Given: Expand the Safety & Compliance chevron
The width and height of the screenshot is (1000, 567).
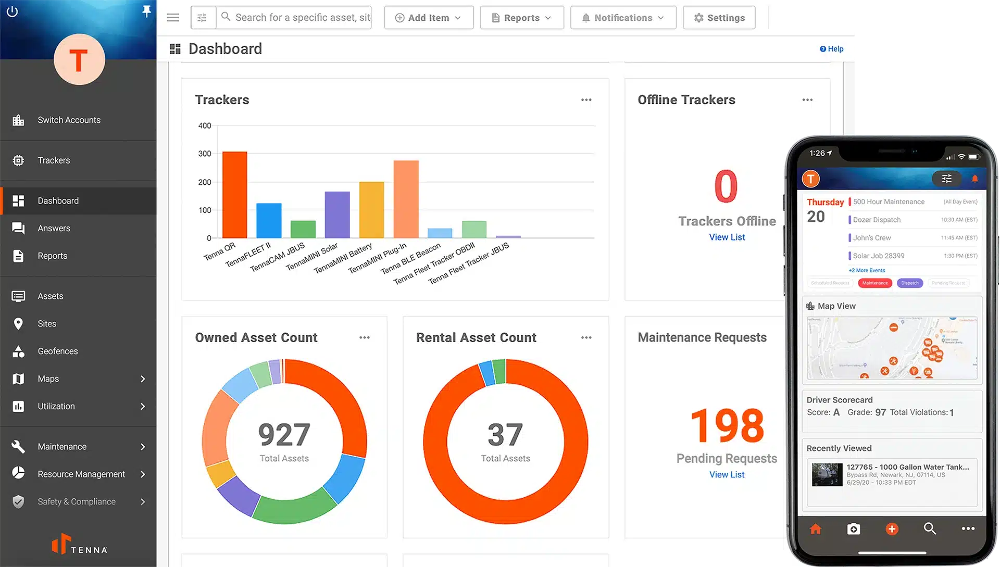Looking at the screenshot, I should point(143,502).
